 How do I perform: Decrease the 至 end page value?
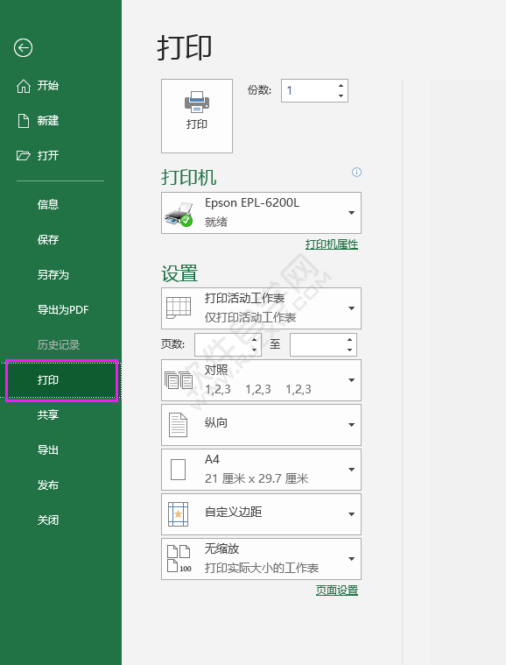click(x=349, y=350)
